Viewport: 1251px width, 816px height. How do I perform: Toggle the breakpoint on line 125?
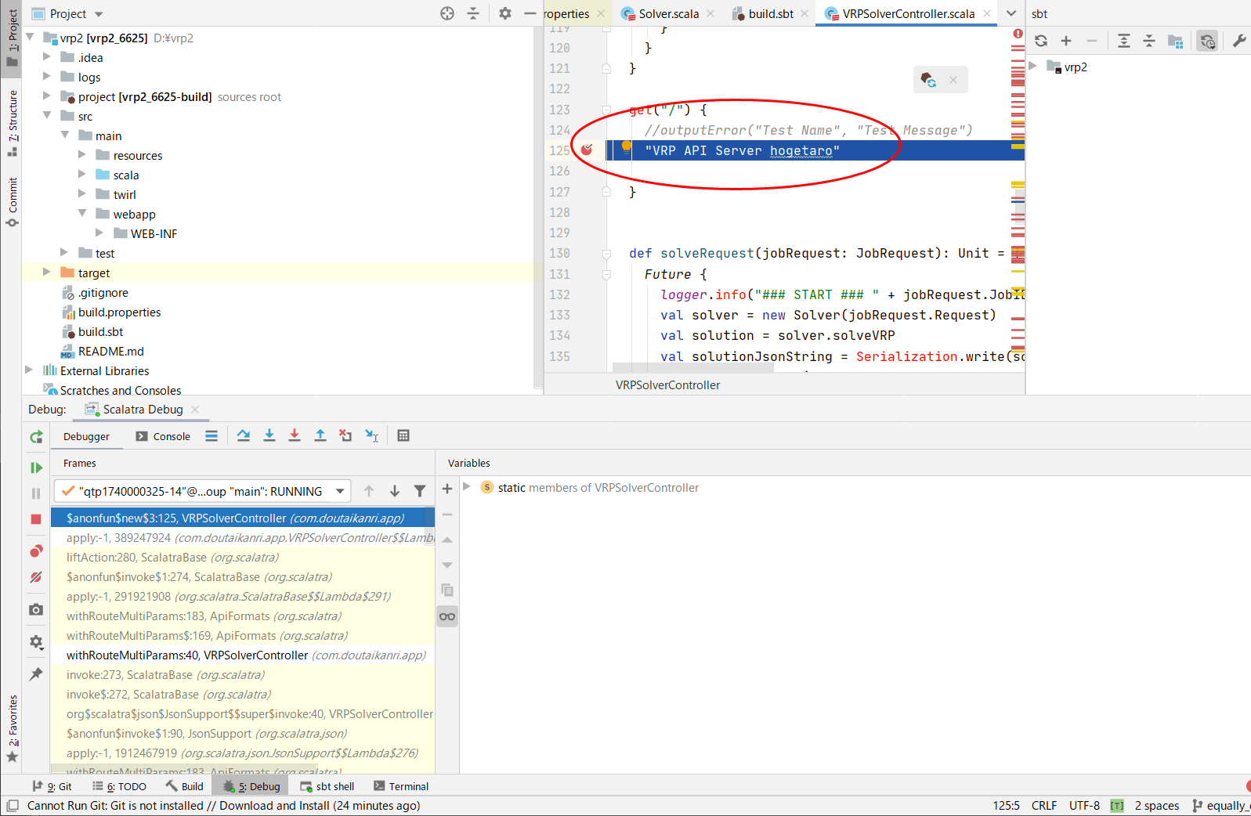(x=587, y=150)
